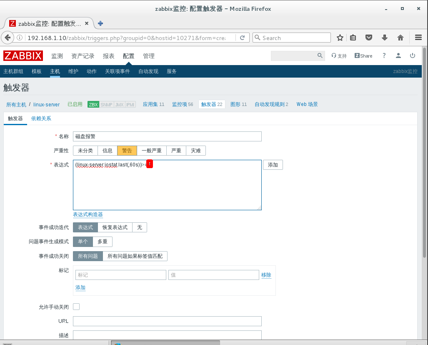Open Web 场景 link
Viewport: 428px width, 345px height.
[x=307, y=104]
